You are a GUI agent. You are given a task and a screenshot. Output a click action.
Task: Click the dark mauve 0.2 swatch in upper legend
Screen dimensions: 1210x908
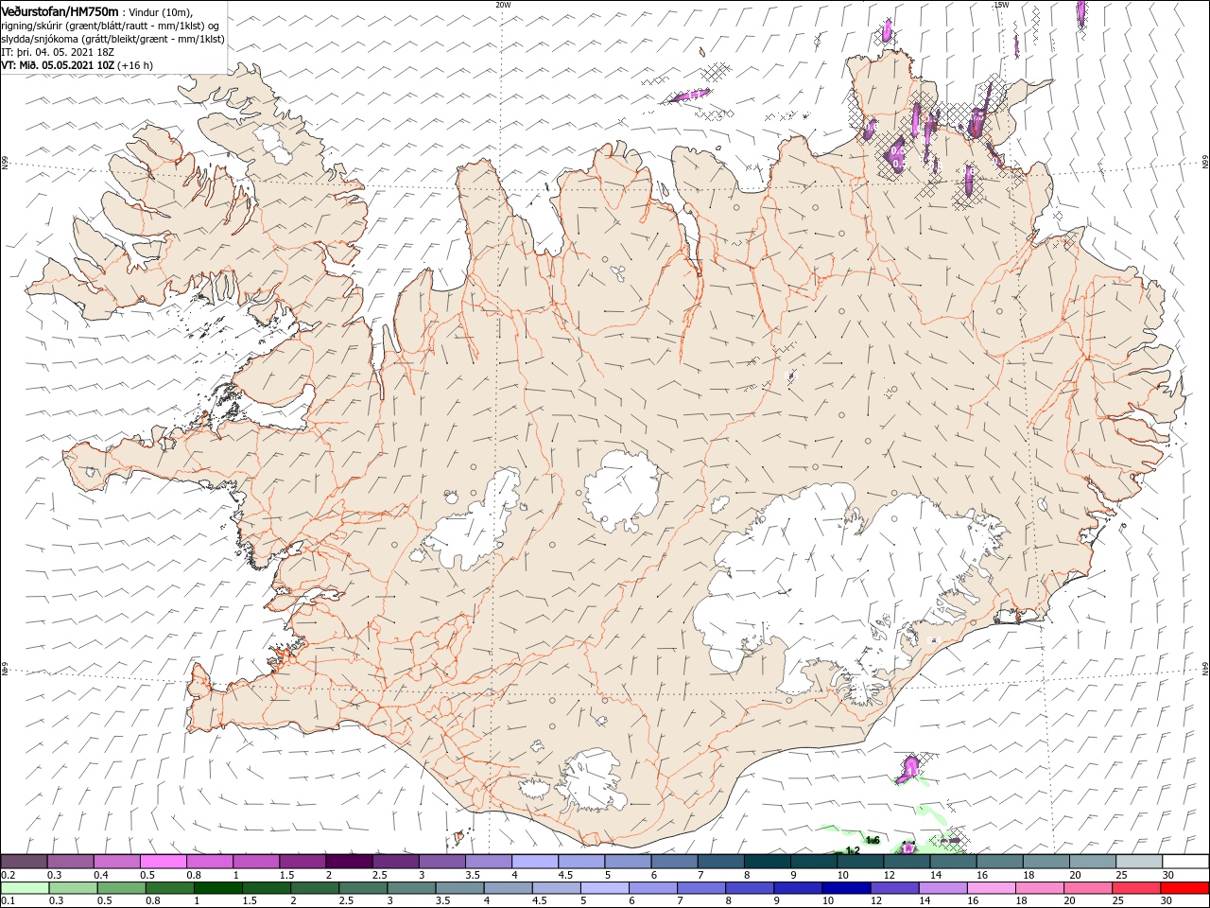point(25,862)
